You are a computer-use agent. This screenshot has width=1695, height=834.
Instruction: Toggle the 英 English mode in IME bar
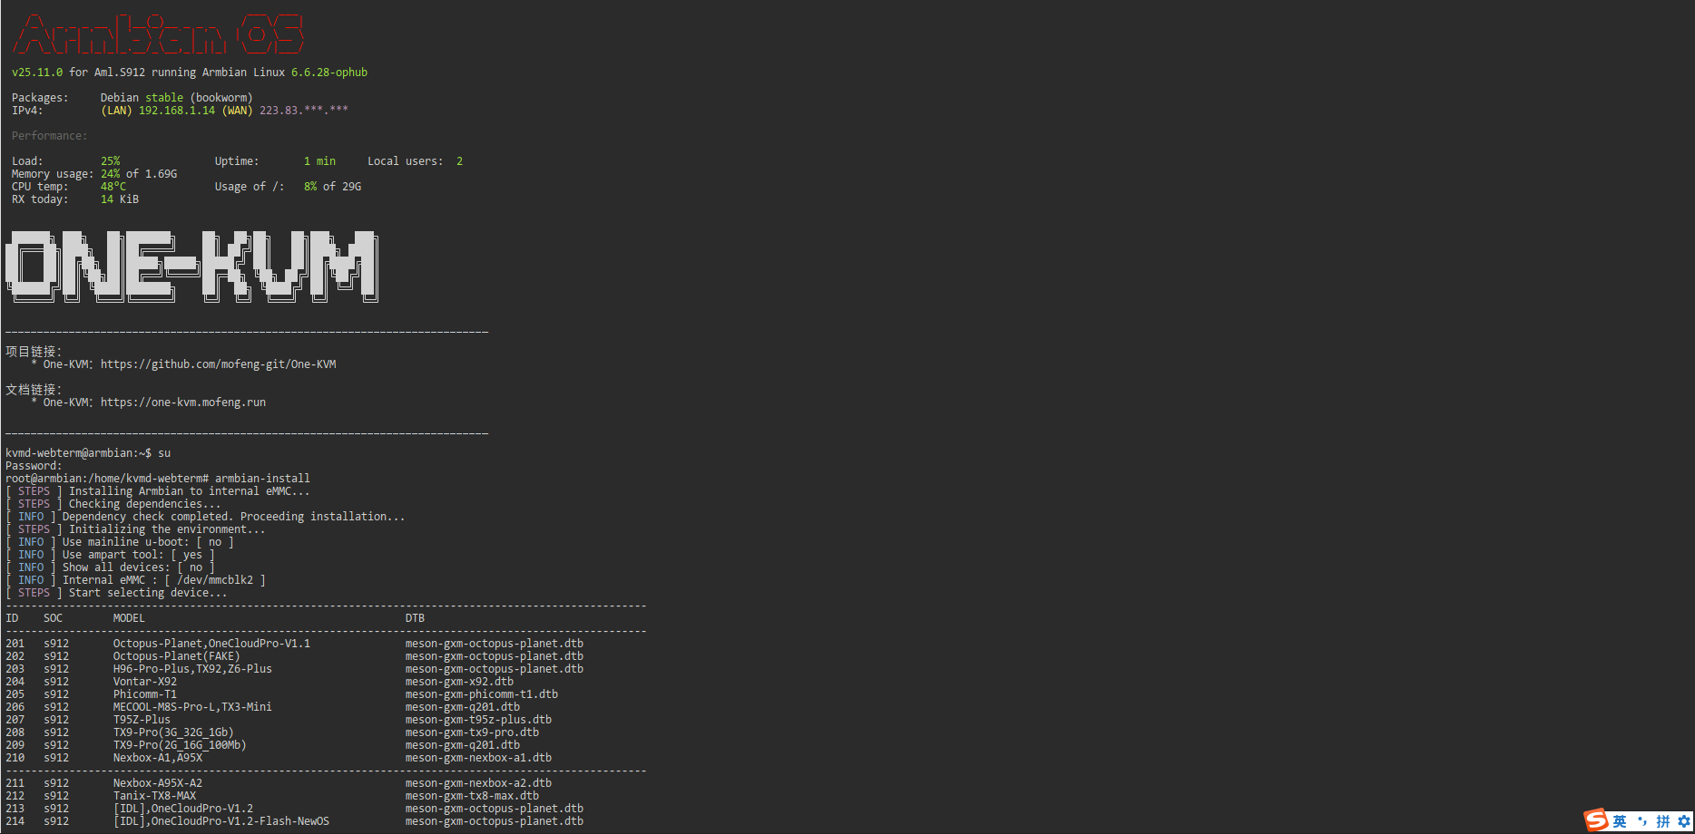1620,821
